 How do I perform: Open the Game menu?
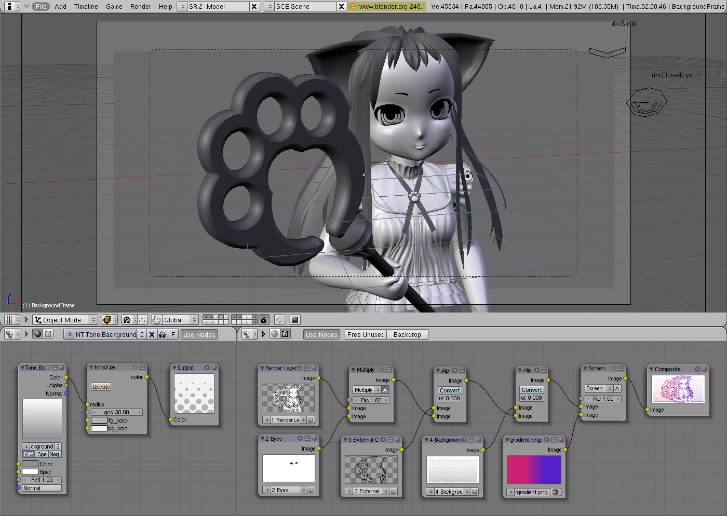click(114, 6)
